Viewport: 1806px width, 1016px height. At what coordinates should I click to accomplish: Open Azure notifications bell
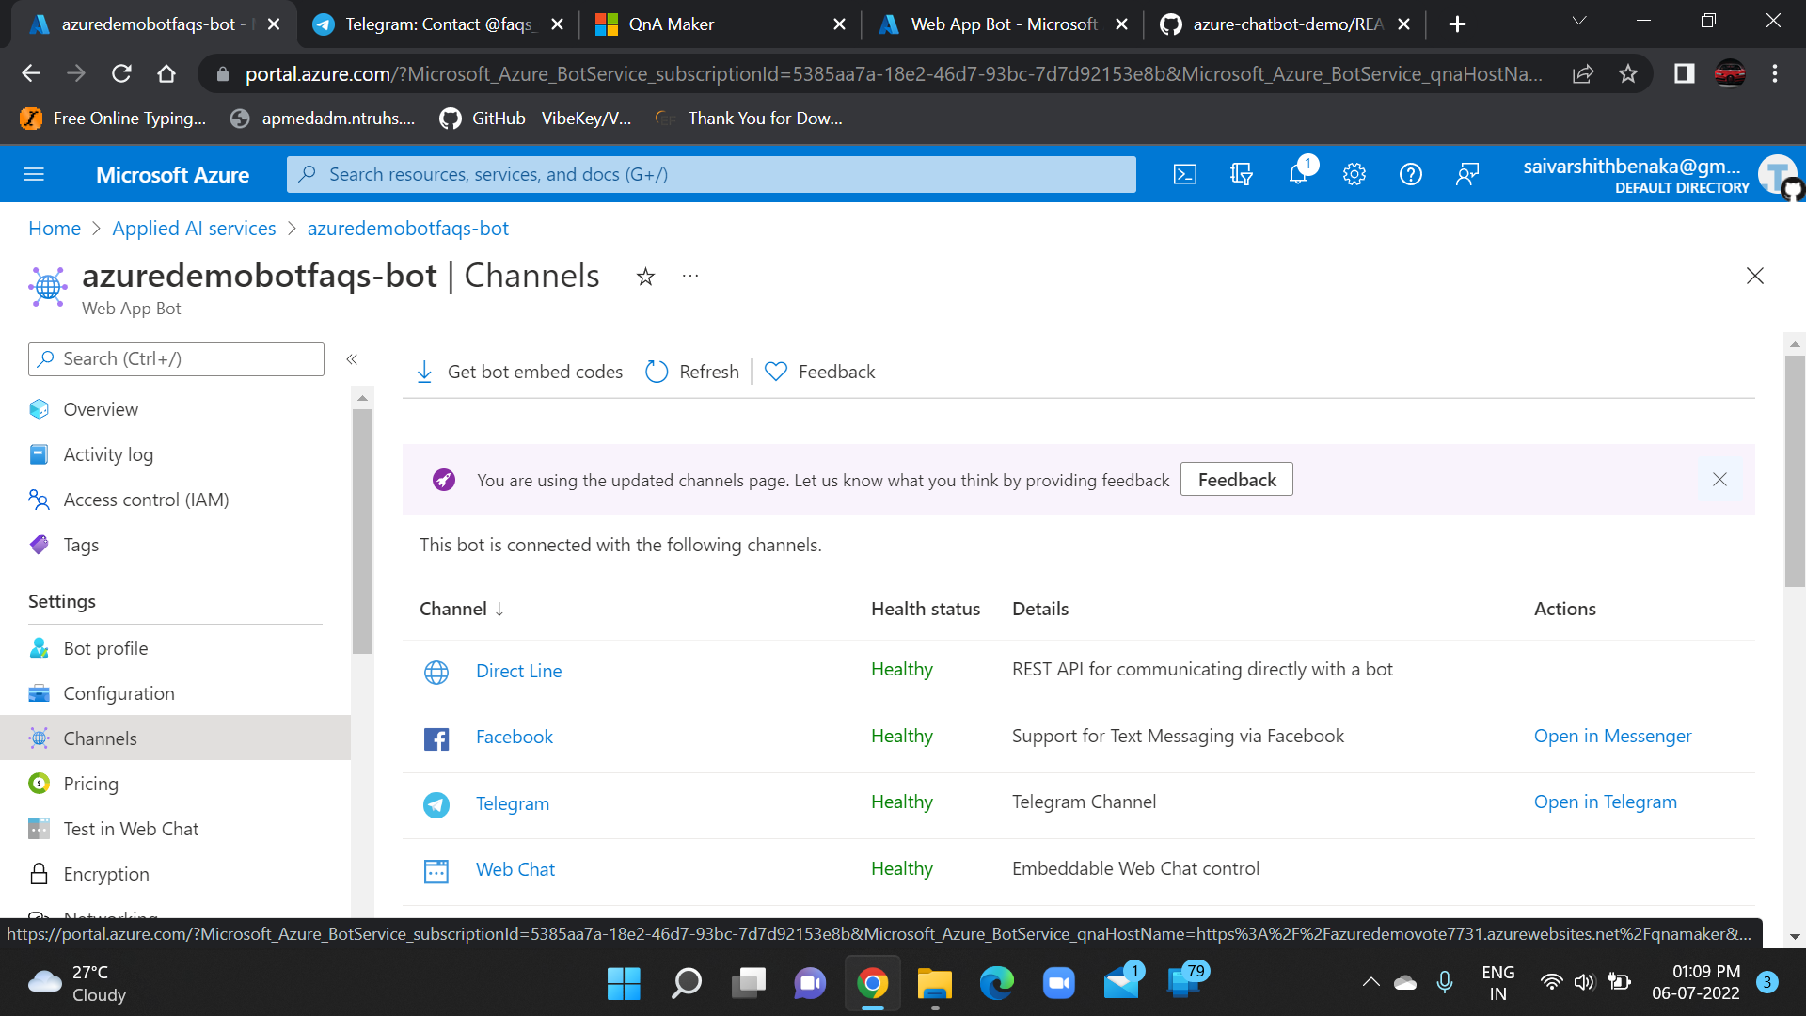[1298, 173]
